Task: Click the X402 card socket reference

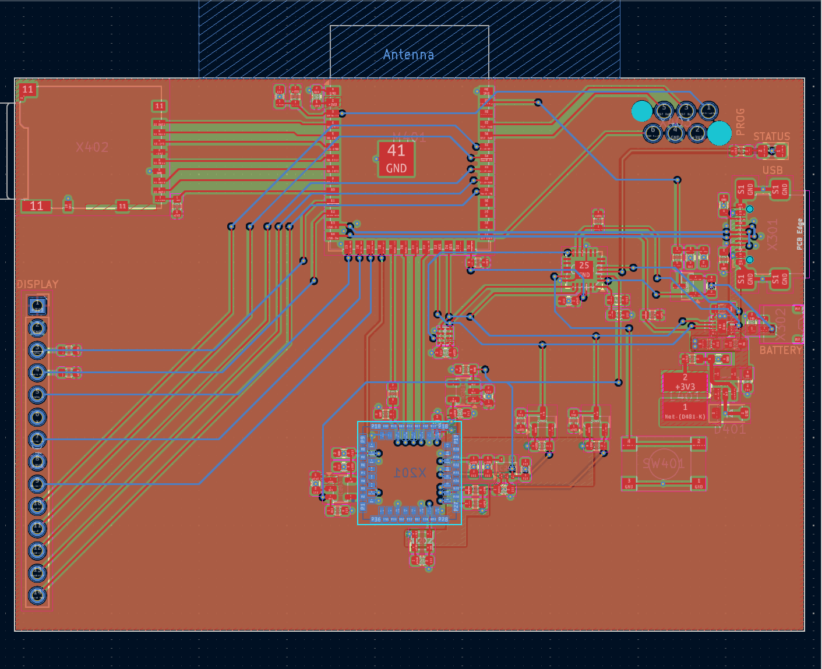Action: pos(92,147)
